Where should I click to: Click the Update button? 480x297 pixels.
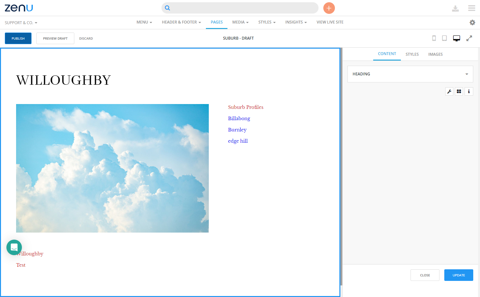(x=459, y=275)
